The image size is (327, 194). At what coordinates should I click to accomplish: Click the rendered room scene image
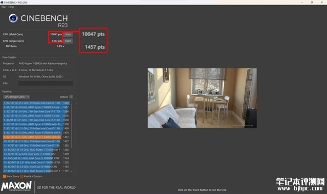coord(202,98)
